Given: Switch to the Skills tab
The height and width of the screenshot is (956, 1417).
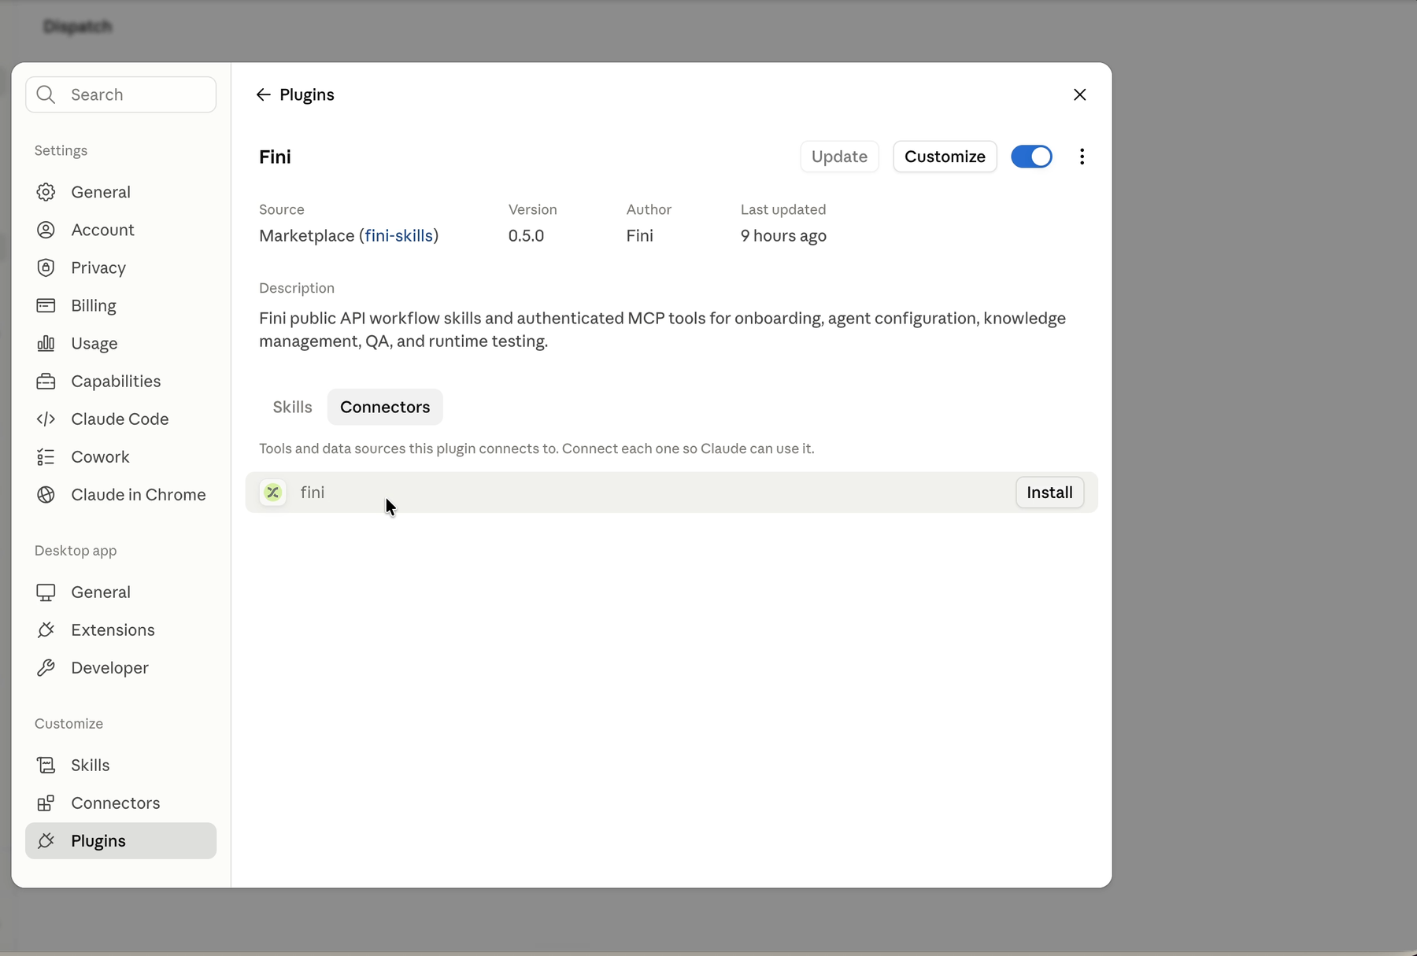Looking at the screenshot, I should (x=292, y=407).
